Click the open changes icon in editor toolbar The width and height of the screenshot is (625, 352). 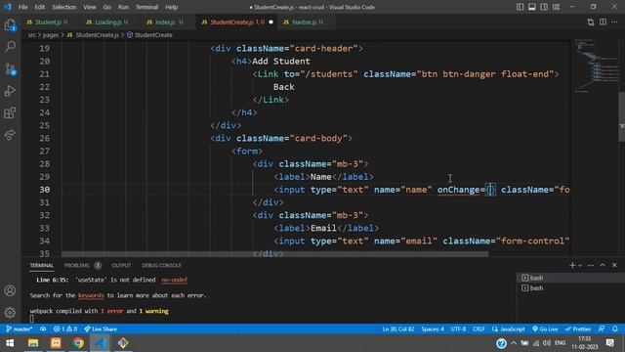(x=590, y=22)
